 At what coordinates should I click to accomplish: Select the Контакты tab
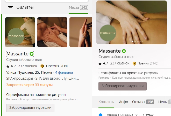(106, 102)
